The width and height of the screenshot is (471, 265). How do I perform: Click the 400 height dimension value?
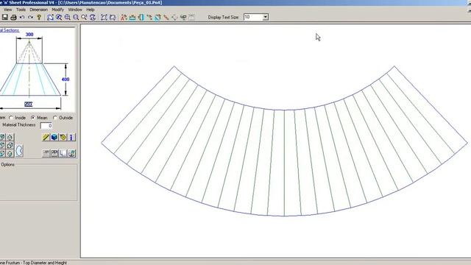tap(65, 79)
